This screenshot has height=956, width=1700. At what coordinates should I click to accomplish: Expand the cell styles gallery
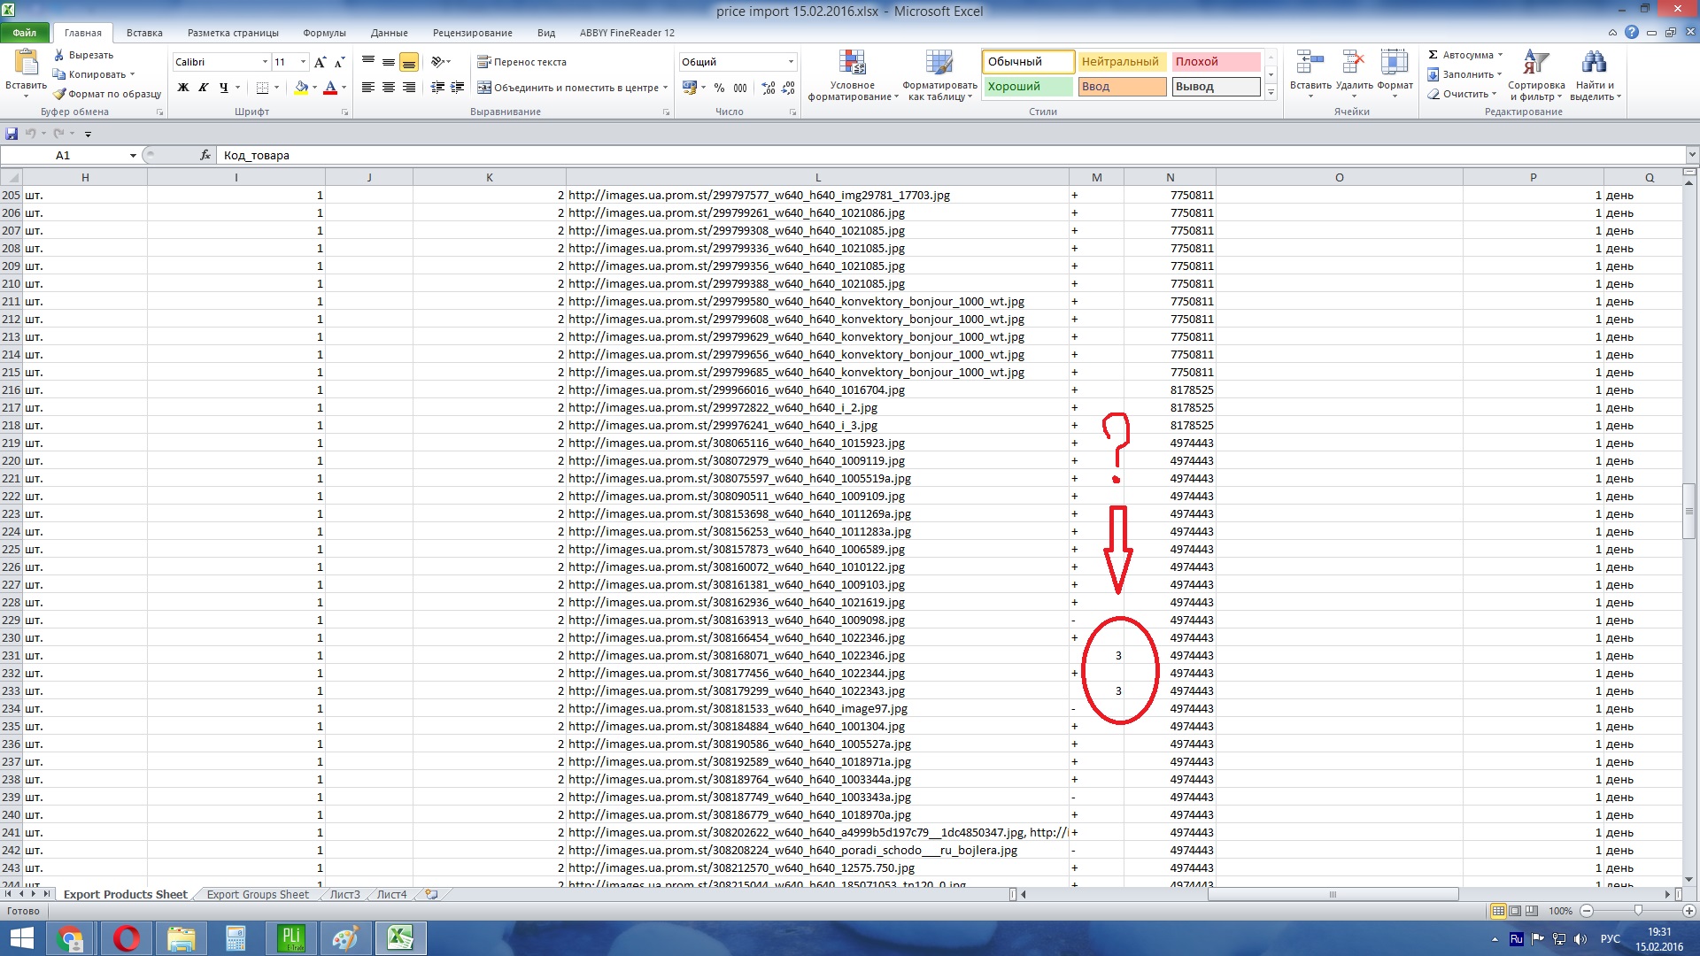click(1271, 92)
